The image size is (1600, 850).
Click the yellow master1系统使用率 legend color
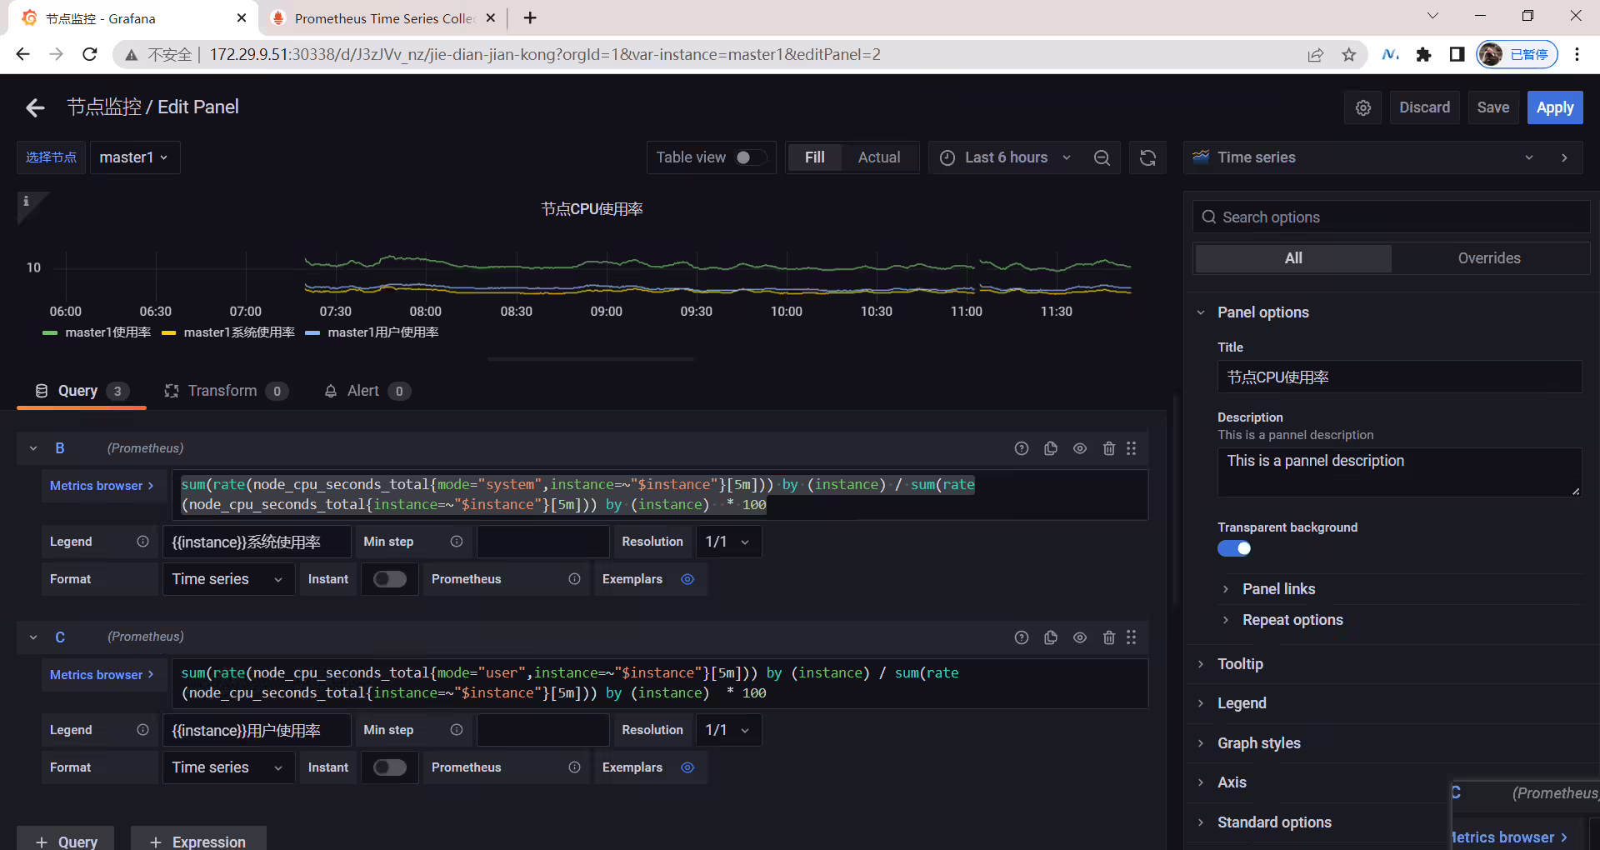[x=169, y=332]
